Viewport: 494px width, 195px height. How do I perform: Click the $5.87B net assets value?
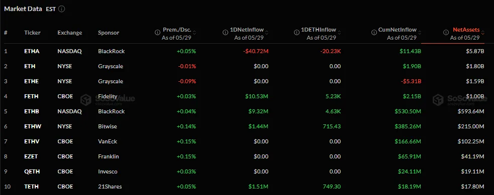(475, 51)
